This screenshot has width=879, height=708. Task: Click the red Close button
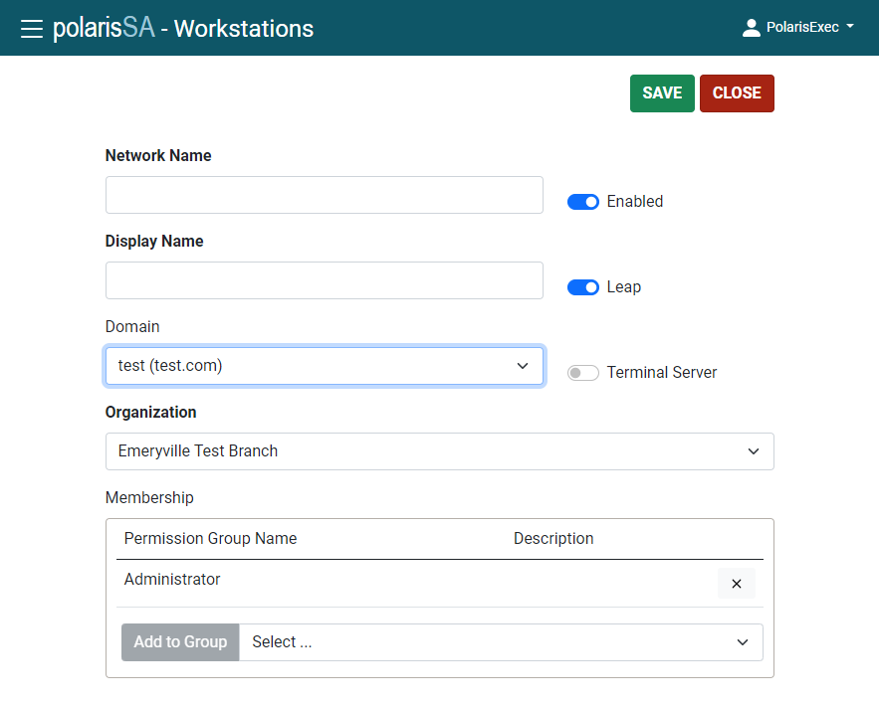737,93
